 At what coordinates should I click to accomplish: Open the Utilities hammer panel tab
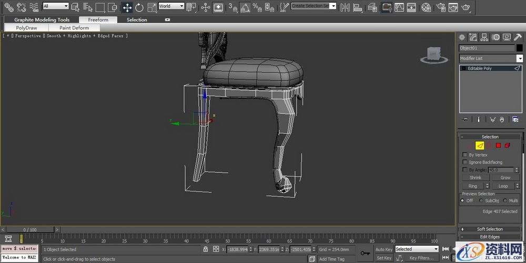[518, 37]
